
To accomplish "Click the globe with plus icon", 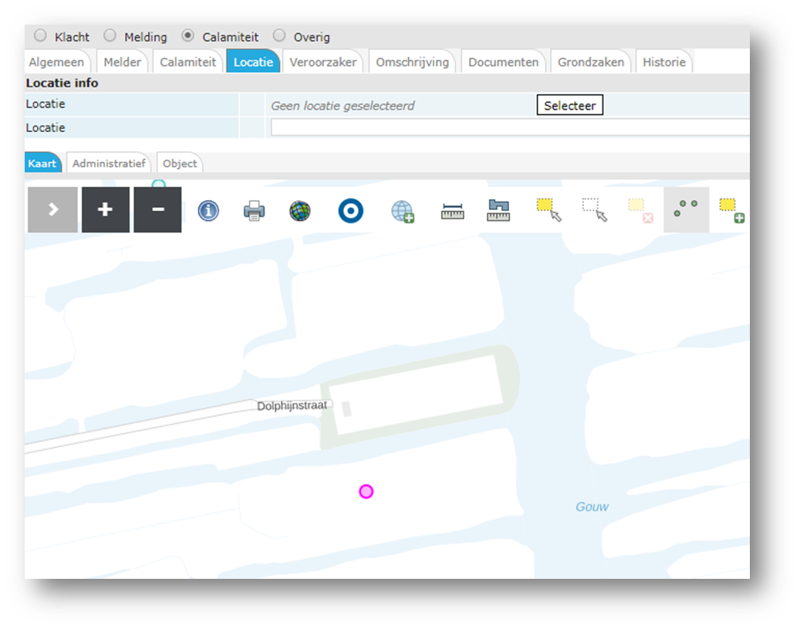I will coord(402,211).
